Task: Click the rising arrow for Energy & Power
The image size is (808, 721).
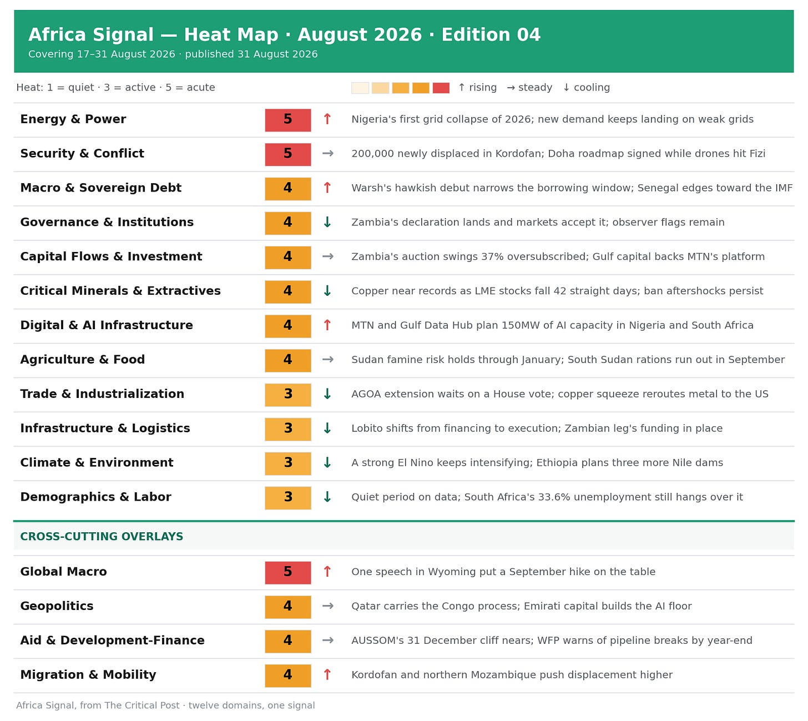Action: [327, 119]
